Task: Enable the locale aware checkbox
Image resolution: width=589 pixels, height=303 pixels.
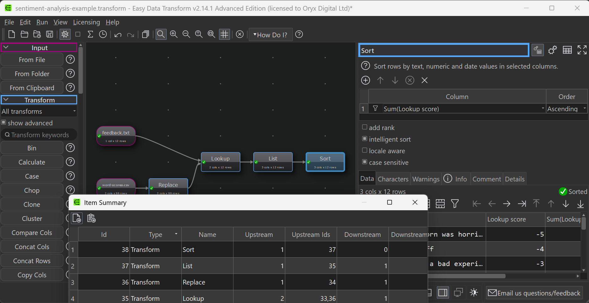Action: [x=365, y=150]
